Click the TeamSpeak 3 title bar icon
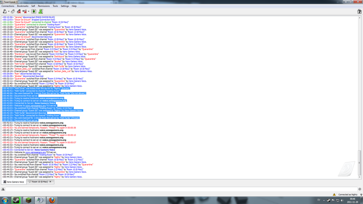 2,2
